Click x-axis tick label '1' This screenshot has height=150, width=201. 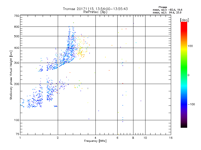click(20, 138)
